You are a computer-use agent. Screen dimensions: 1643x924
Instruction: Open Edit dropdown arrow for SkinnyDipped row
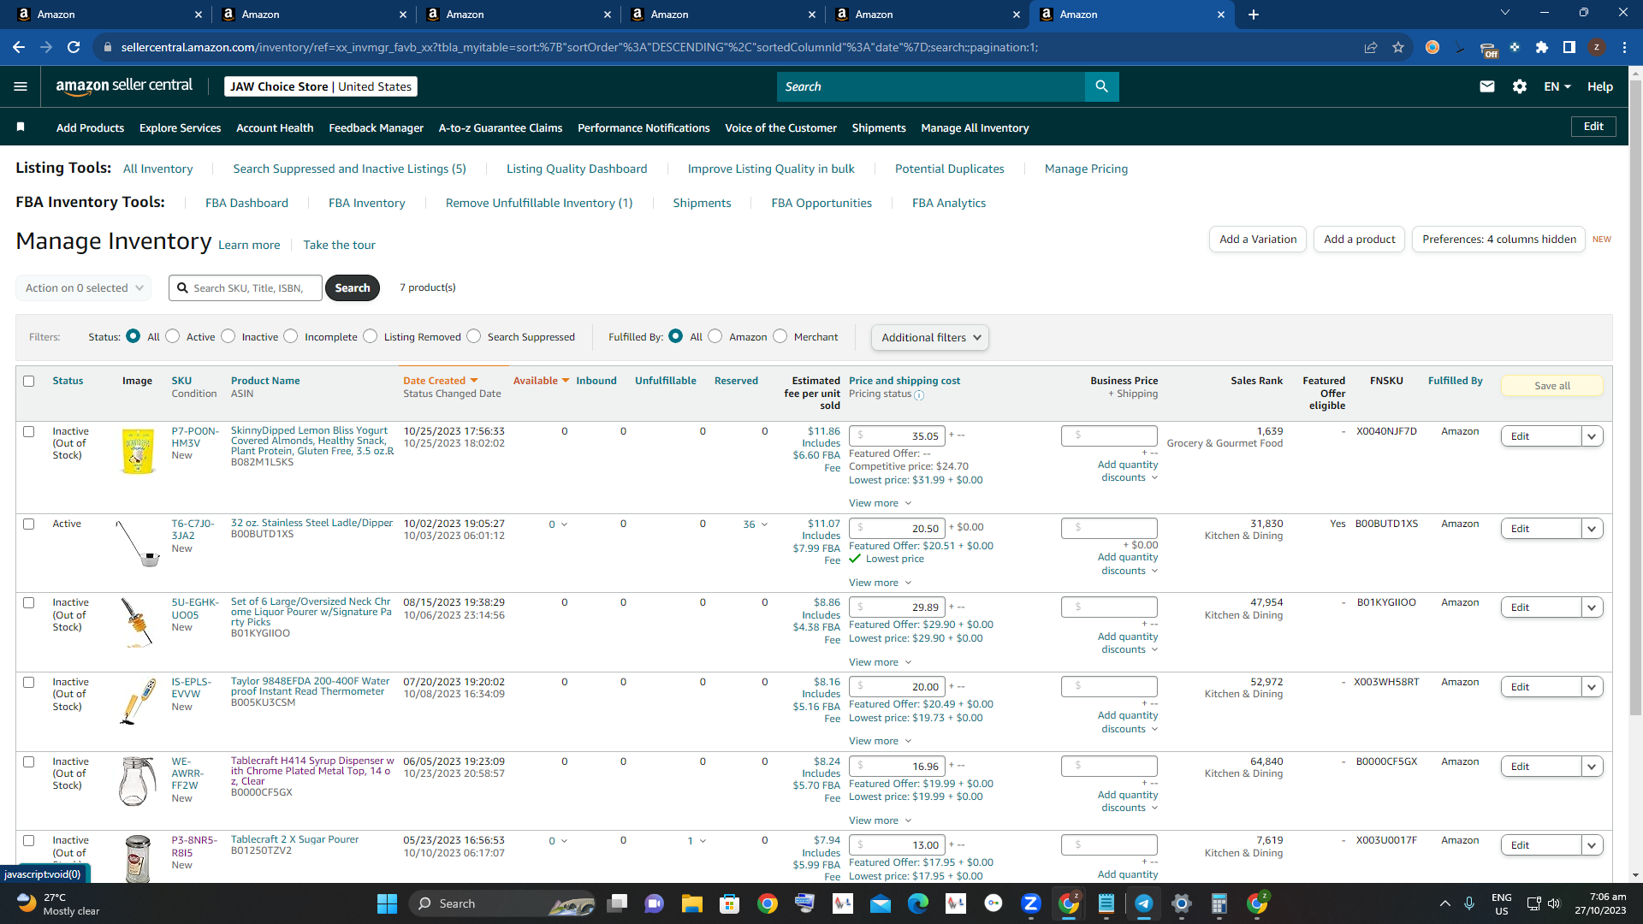tap(1592, 436)
